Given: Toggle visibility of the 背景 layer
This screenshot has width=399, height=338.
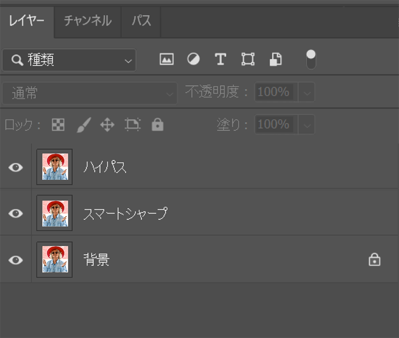Looking at the screenshot, I should [16, 260].
